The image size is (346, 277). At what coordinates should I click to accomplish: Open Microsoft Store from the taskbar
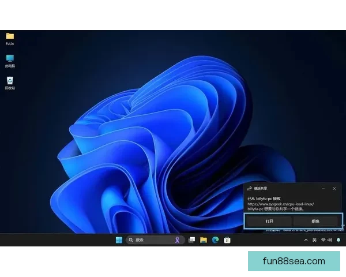(x=227, y=240)
